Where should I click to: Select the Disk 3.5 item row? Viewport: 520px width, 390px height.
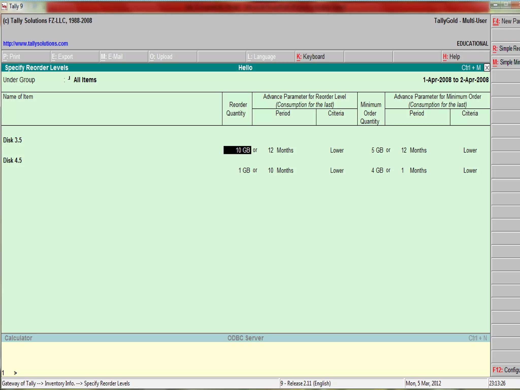(12, 140)
